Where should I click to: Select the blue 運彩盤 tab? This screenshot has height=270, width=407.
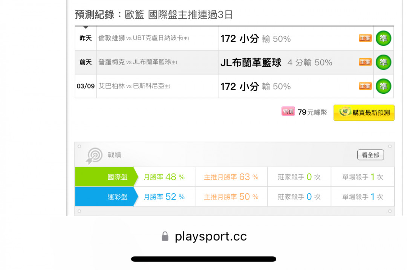coord(106,197)
